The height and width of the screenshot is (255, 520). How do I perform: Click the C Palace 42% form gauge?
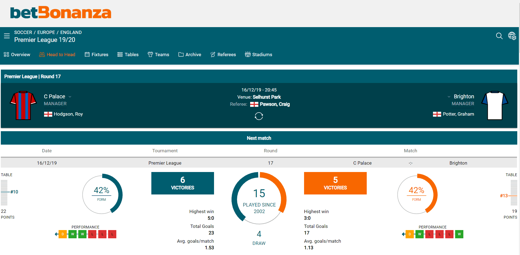pos(102,194)
